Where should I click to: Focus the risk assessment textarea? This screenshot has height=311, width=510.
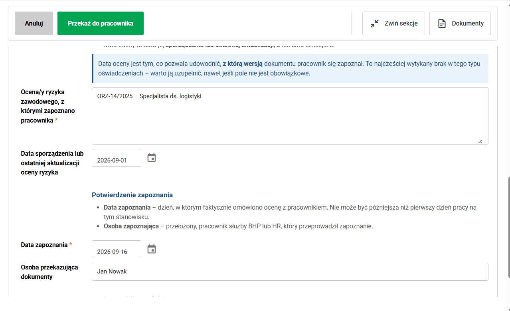(x=290, y=116)
